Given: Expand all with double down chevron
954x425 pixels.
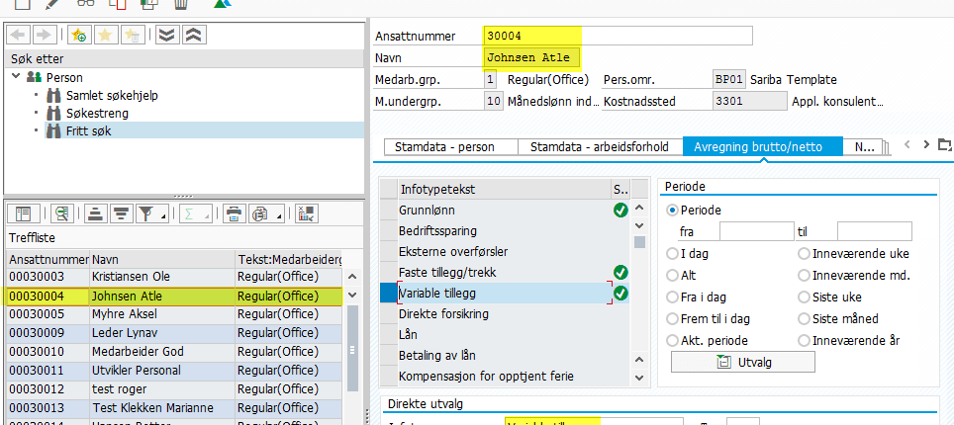Looking at the screenshot, I should click(x=166, y=36).
